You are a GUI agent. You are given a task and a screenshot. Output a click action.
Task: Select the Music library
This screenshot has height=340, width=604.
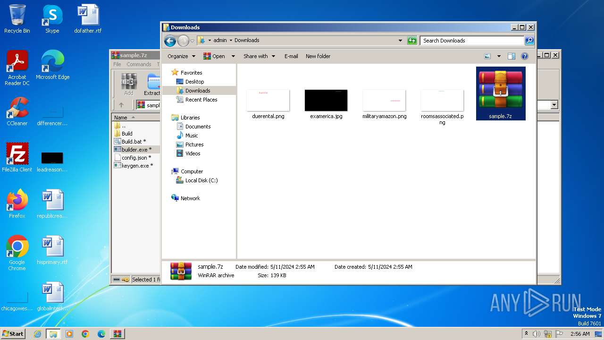point(192,136)
